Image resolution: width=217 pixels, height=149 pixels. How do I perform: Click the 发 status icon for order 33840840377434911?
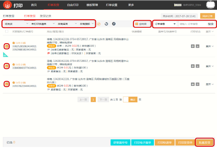(x=198, y=66)
